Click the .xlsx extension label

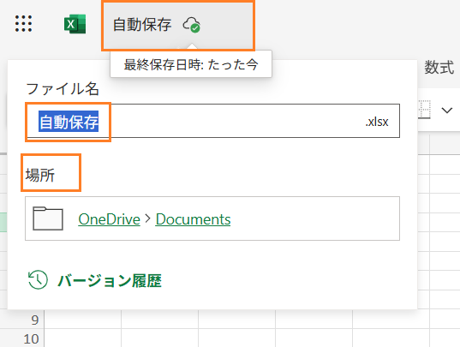pyautogui.click(x=377, y=122)
